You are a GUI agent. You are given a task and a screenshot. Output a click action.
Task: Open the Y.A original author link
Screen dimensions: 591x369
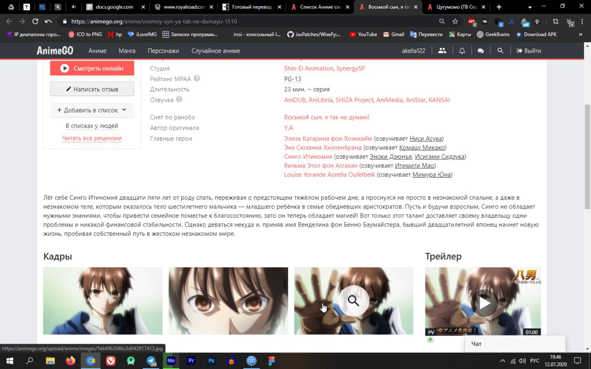pos(289,128)
